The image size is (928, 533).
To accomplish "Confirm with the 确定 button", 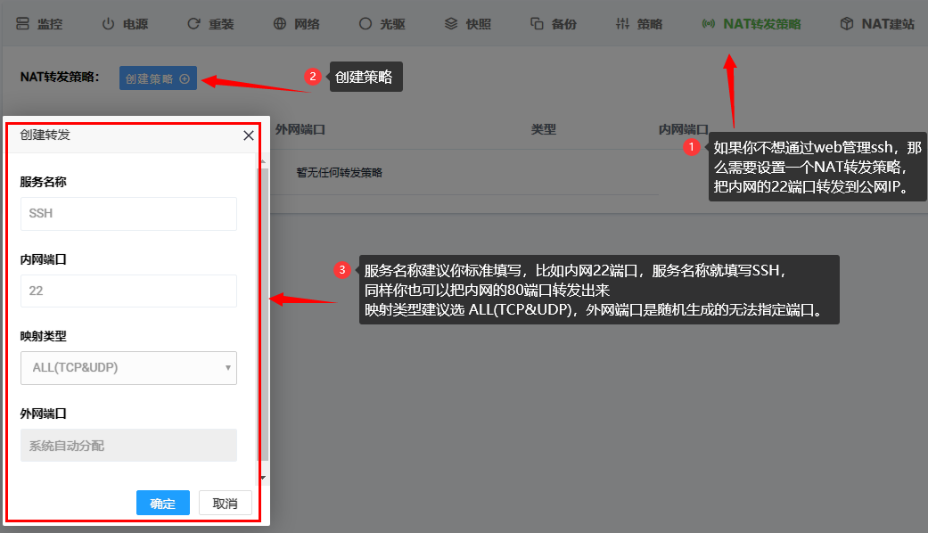I will click(163, 504).
